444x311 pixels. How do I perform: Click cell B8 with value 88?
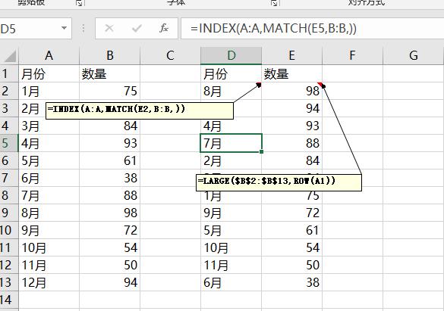110,195
